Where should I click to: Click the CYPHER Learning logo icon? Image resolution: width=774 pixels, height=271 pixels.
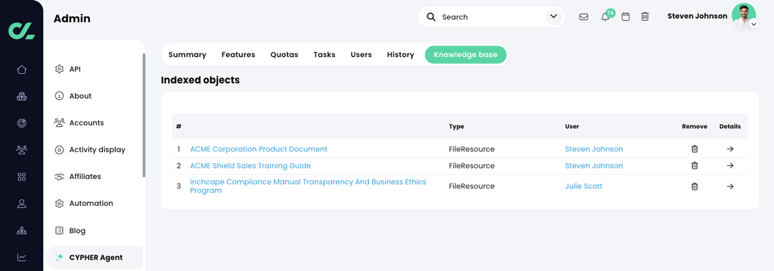(x=21, y=30)
